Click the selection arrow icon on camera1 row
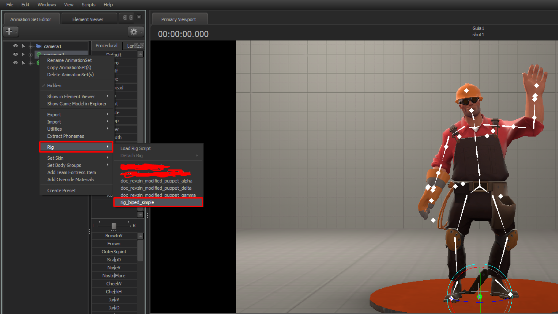The width and height of the screenshot is (558, 314). pyautogui.click(x=23, y=46)
